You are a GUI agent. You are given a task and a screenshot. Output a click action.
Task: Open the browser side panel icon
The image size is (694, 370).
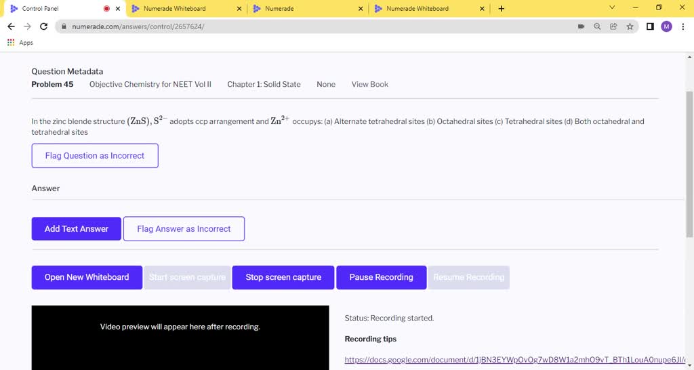point(650,26)
